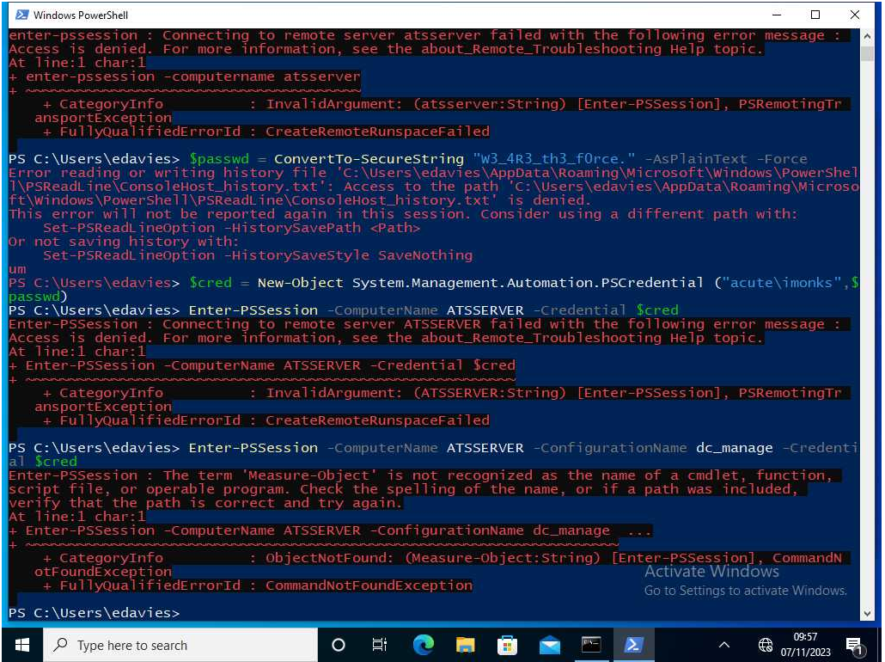This screenshot has width=885, height=662.
Task: Click the 'Windows PowerShell' title text
Action: [x=81, y=15]
